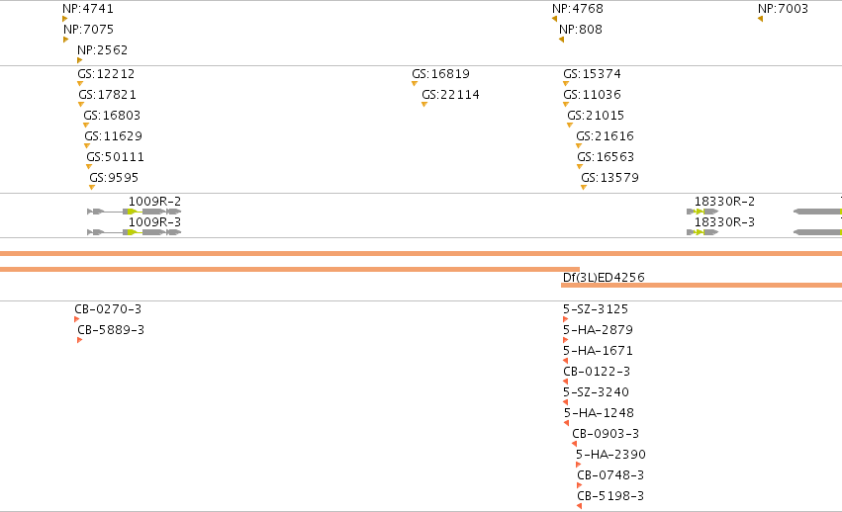Open the 18330R-3 transcript label
The width and height of the screenshot is (842, 512).
723,222
